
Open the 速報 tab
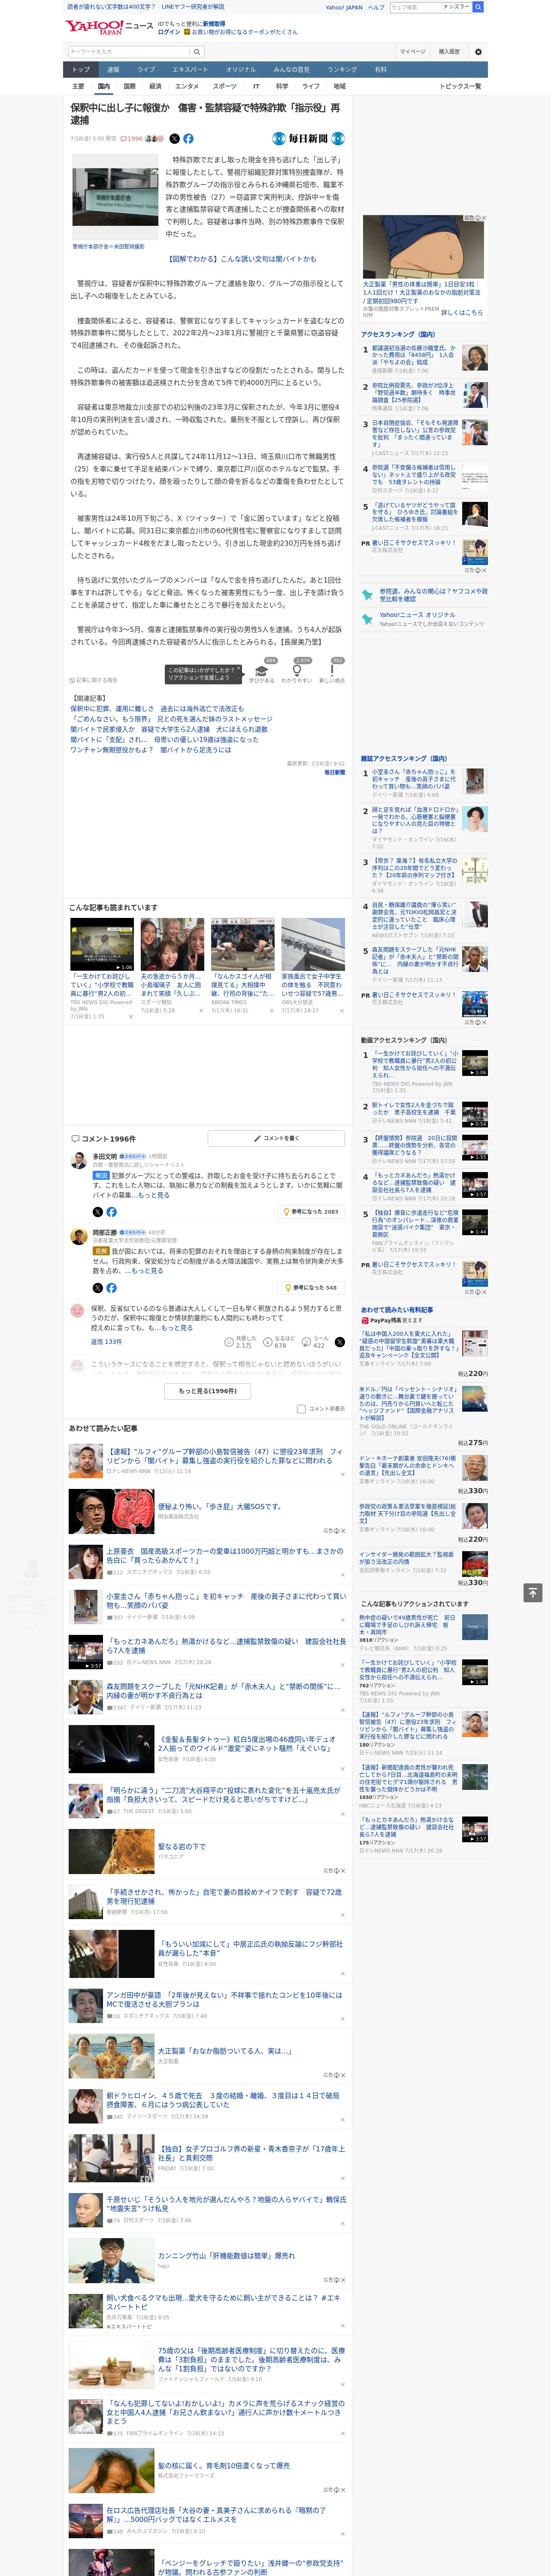(x=113, y=70)
